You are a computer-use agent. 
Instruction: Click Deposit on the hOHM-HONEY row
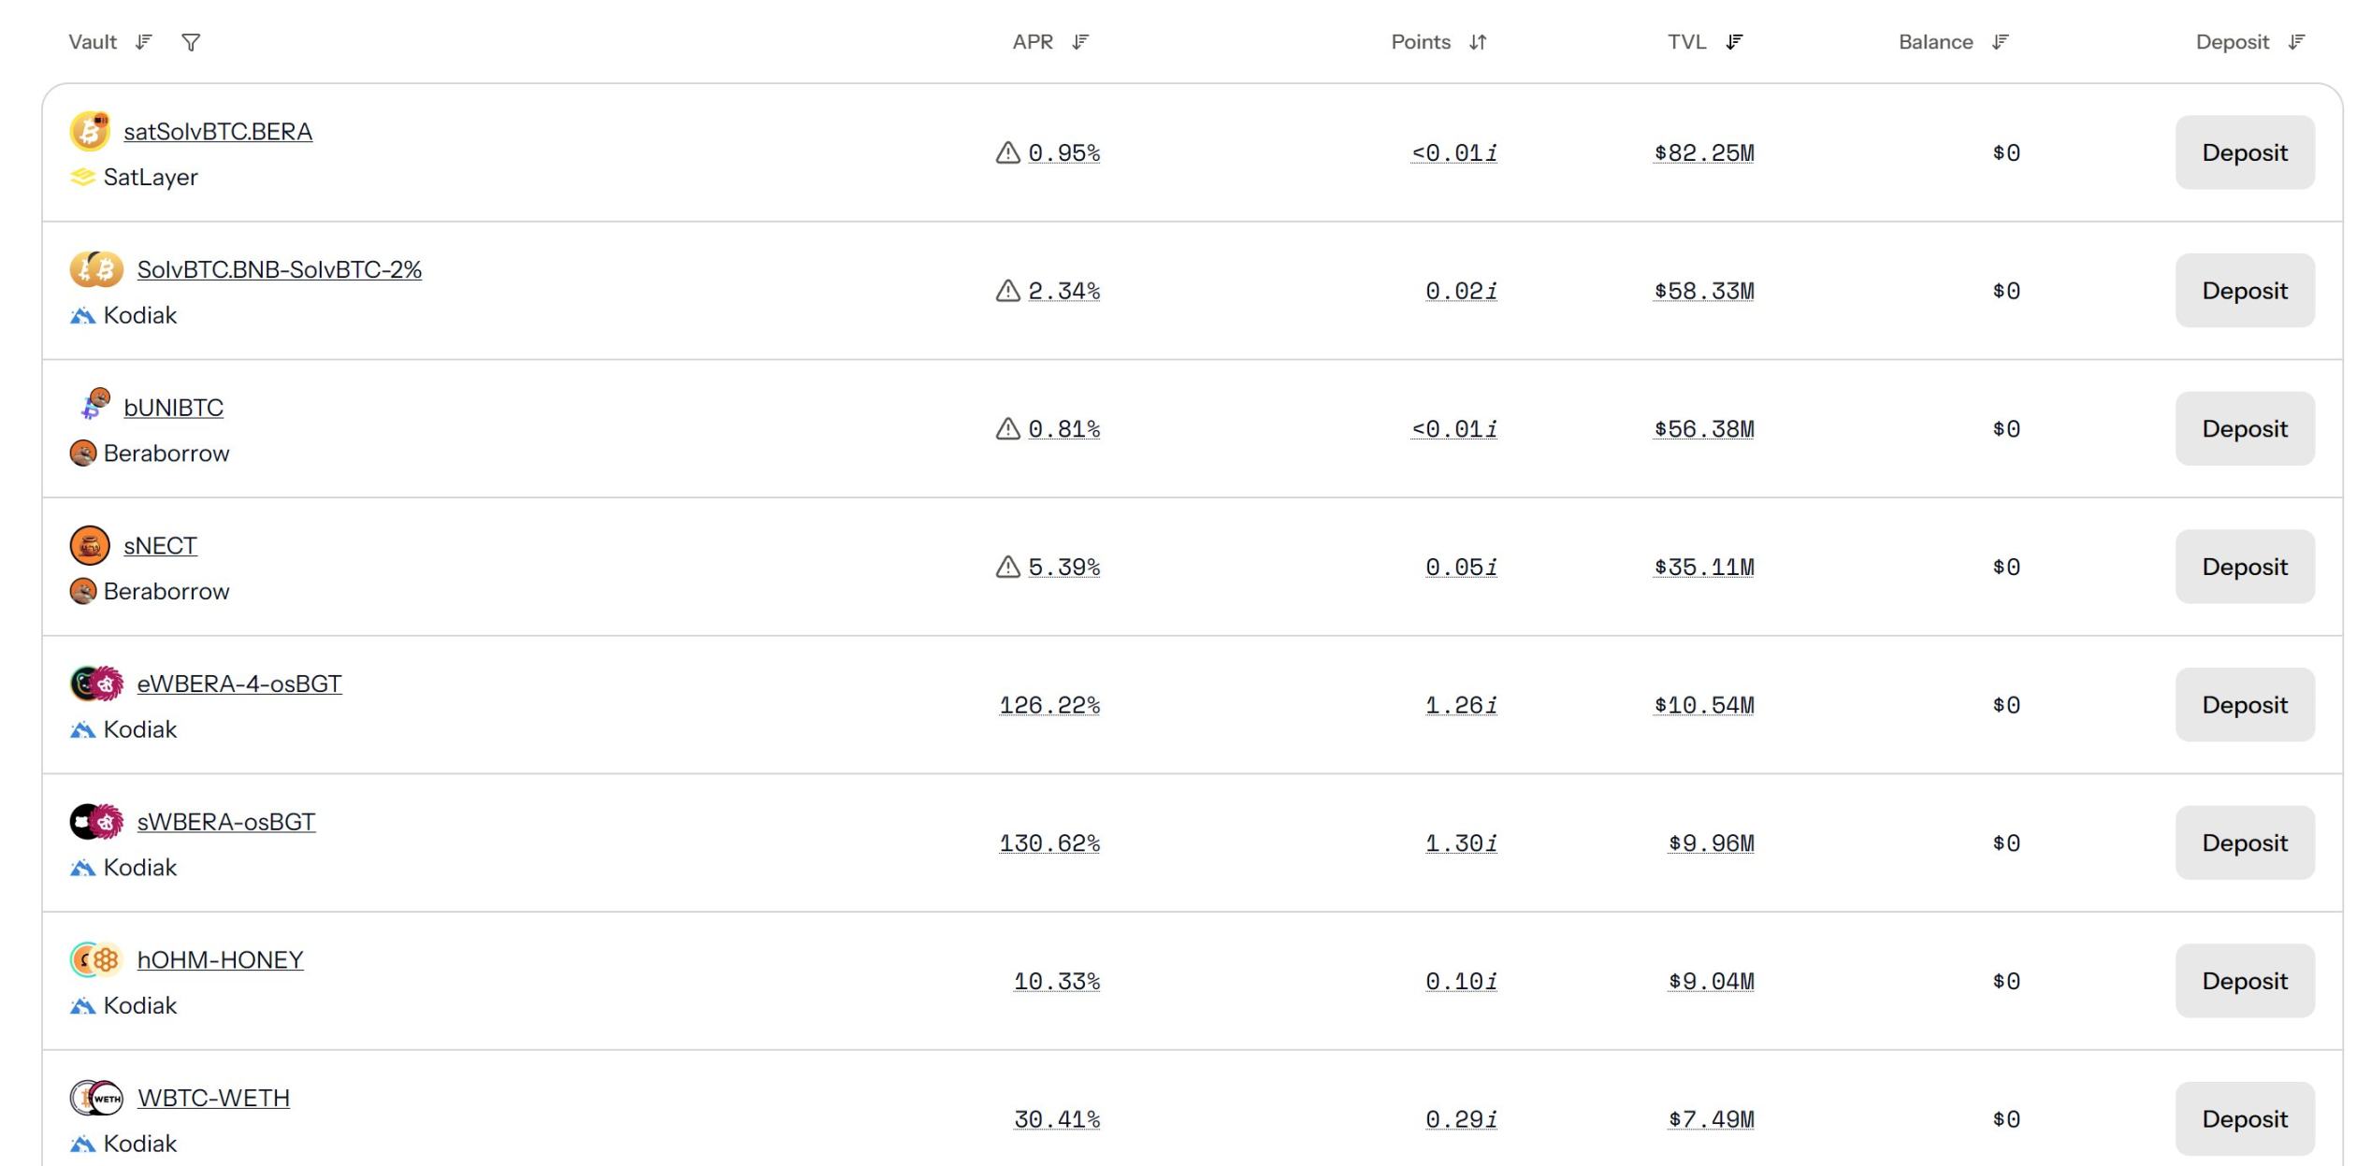tap(2244, 981)
